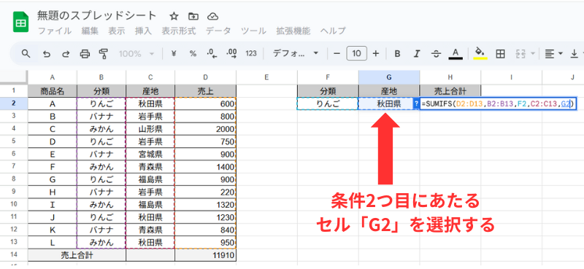This screenshot has height=269, width=584.
Task: Toggle italic formatting
Action: [417, 53]
